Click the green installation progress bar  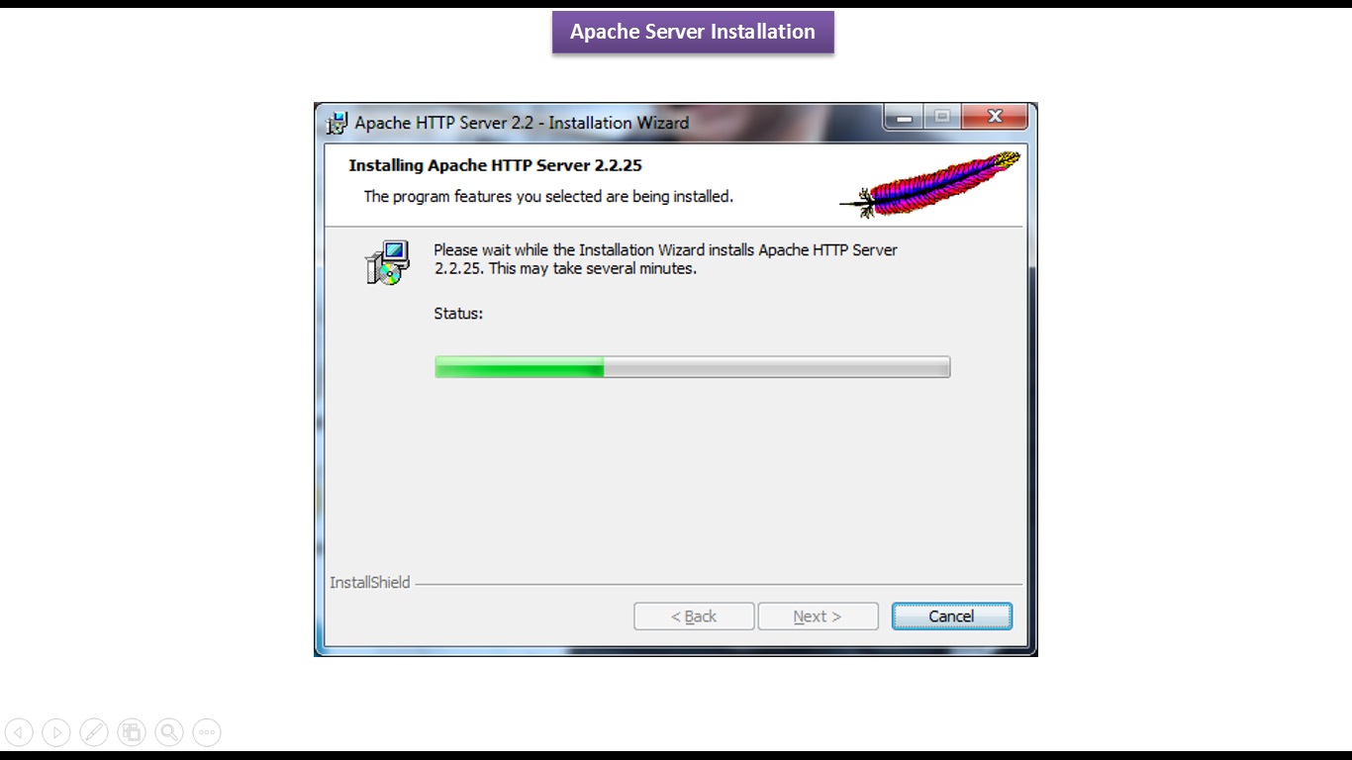tap(692, 367)
